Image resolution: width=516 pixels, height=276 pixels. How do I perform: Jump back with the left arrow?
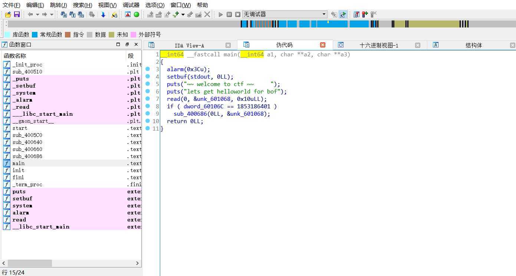[x=30, y=14]
